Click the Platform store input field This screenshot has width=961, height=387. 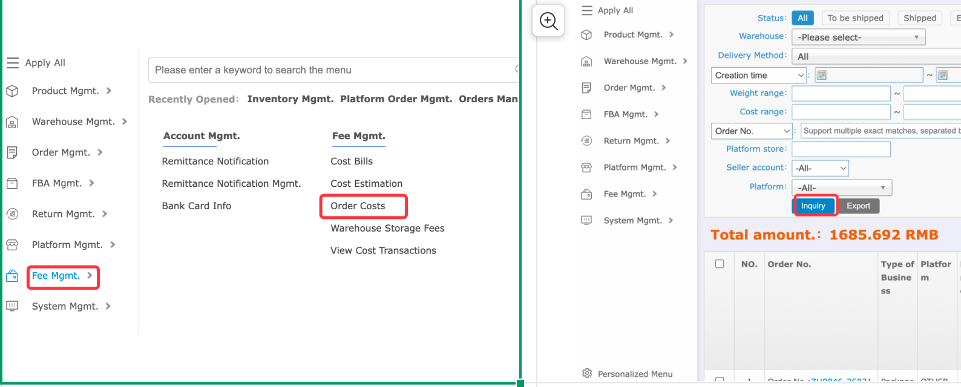click(841, 149)
